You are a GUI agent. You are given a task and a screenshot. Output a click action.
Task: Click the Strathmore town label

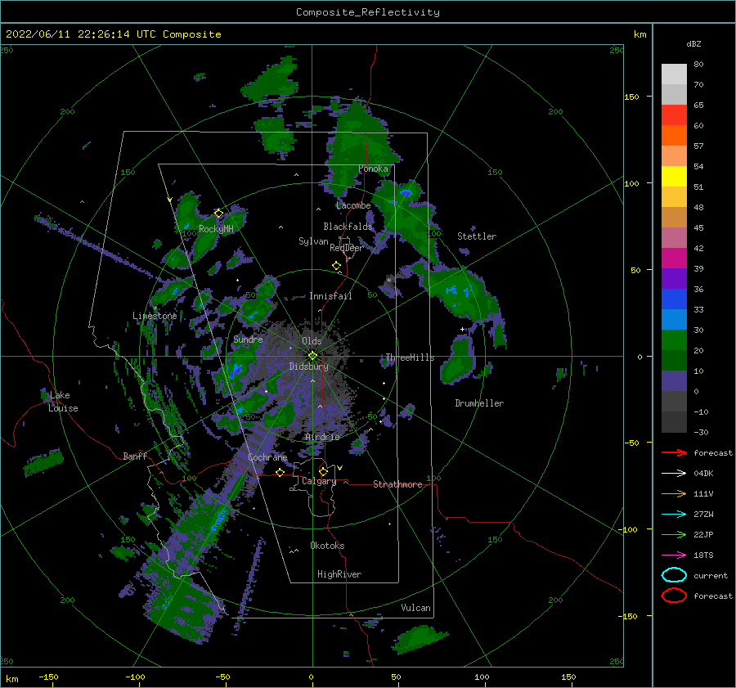397,484
